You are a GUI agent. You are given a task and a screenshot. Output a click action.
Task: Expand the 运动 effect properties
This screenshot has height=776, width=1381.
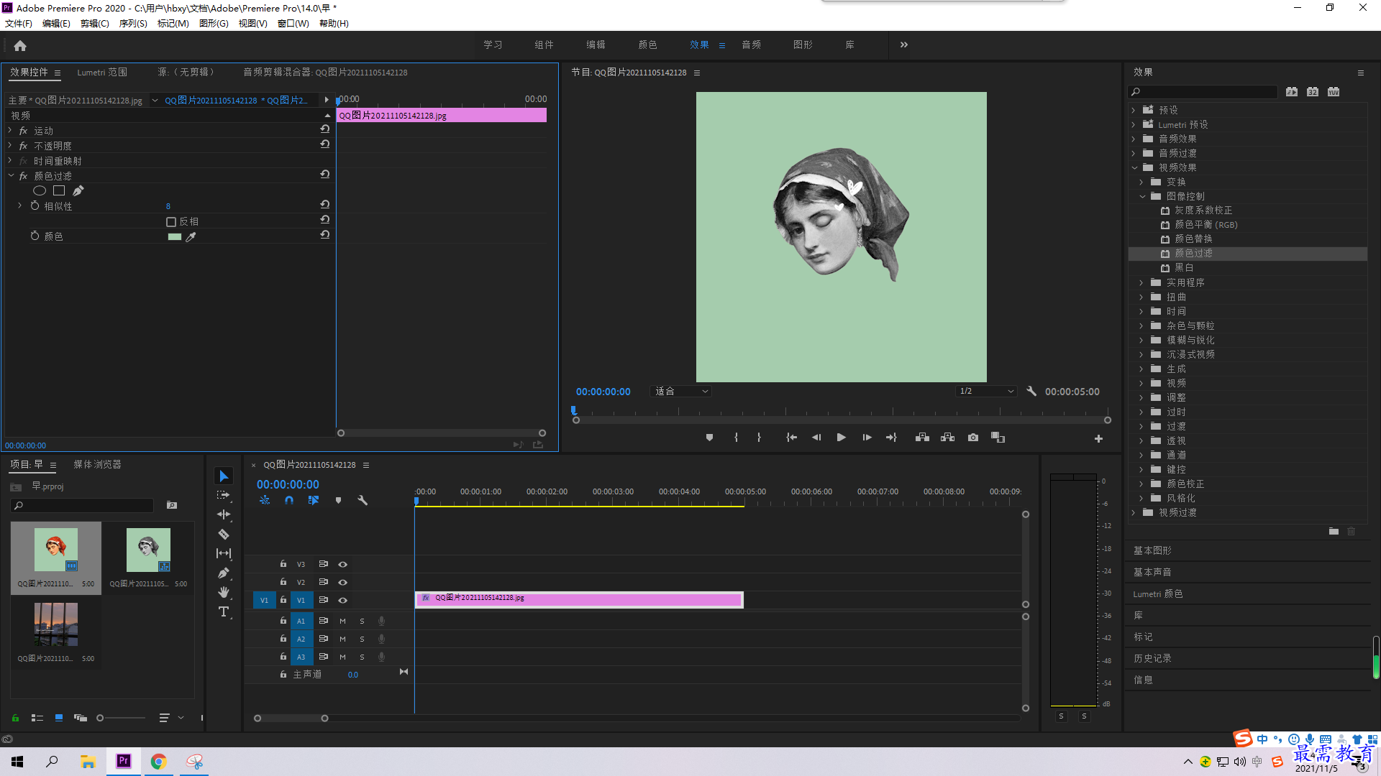[x=10, y=131]
